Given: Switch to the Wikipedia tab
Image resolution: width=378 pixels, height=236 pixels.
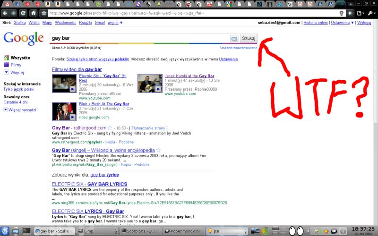Looking at the screenshot, I should 290,4.
